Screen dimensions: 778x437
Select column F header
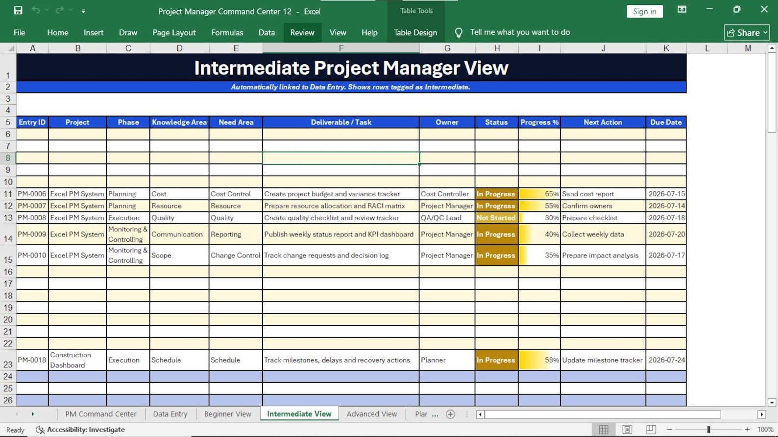tap(341, 48)
